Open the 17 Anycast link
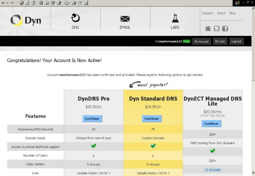The image size is (255, 176). point(213,170)
